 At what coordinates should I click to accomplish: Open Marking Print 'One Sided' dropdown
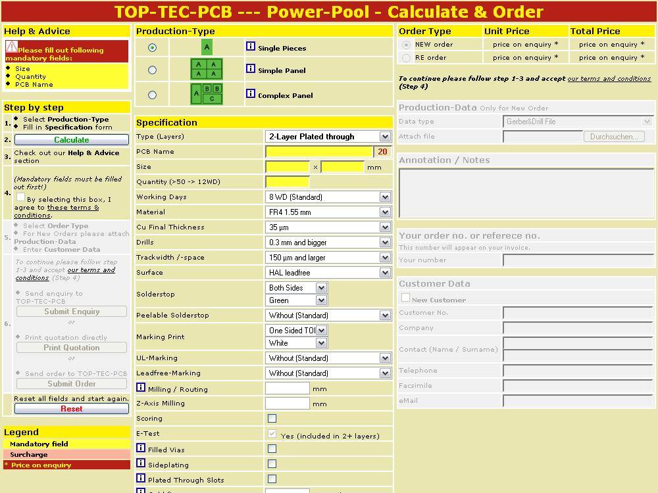[x=296, y=331]
